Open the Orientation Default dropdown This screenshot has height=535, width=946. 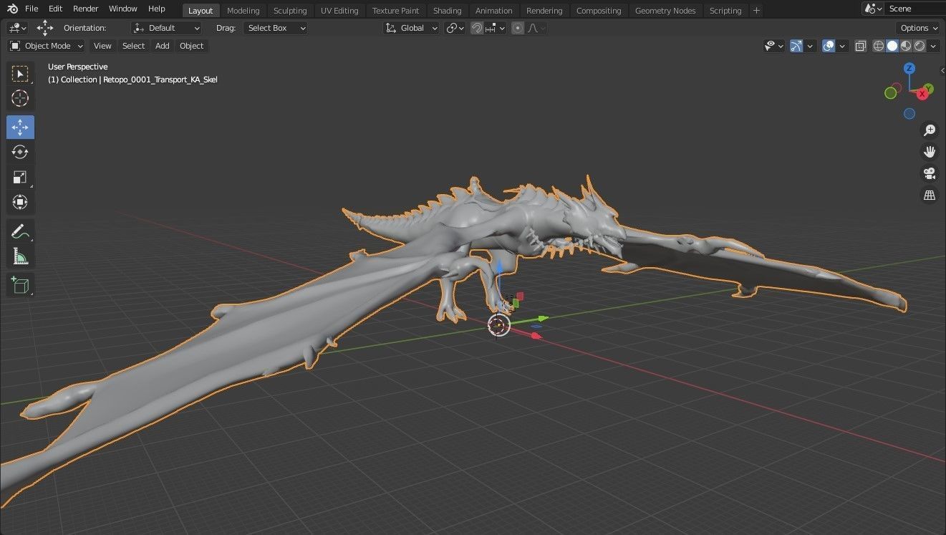click(x=167, y=28)
